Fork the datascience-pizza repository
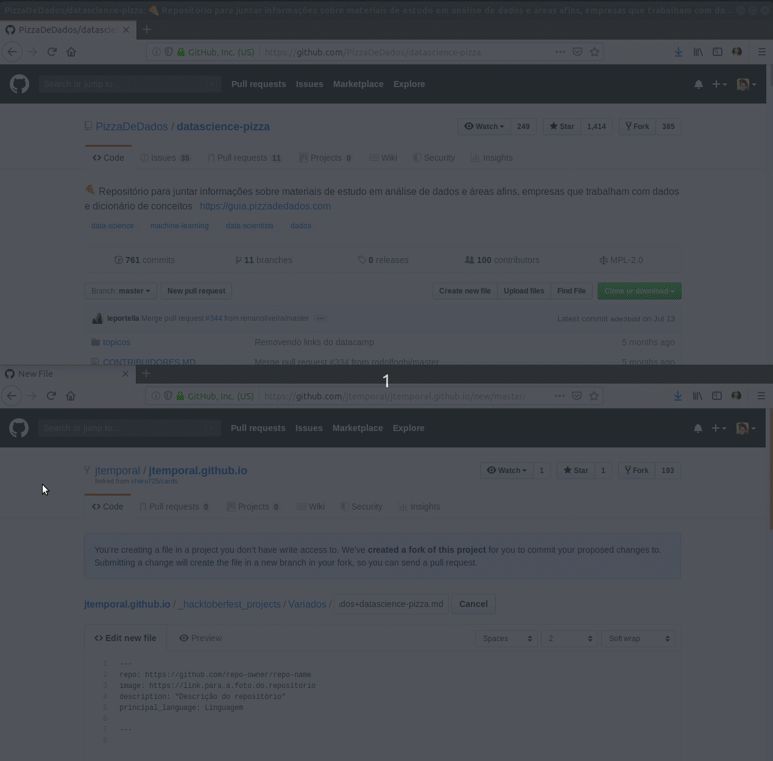Image resolution: width=773 pixels, height=761 pixels. [638, 127]
